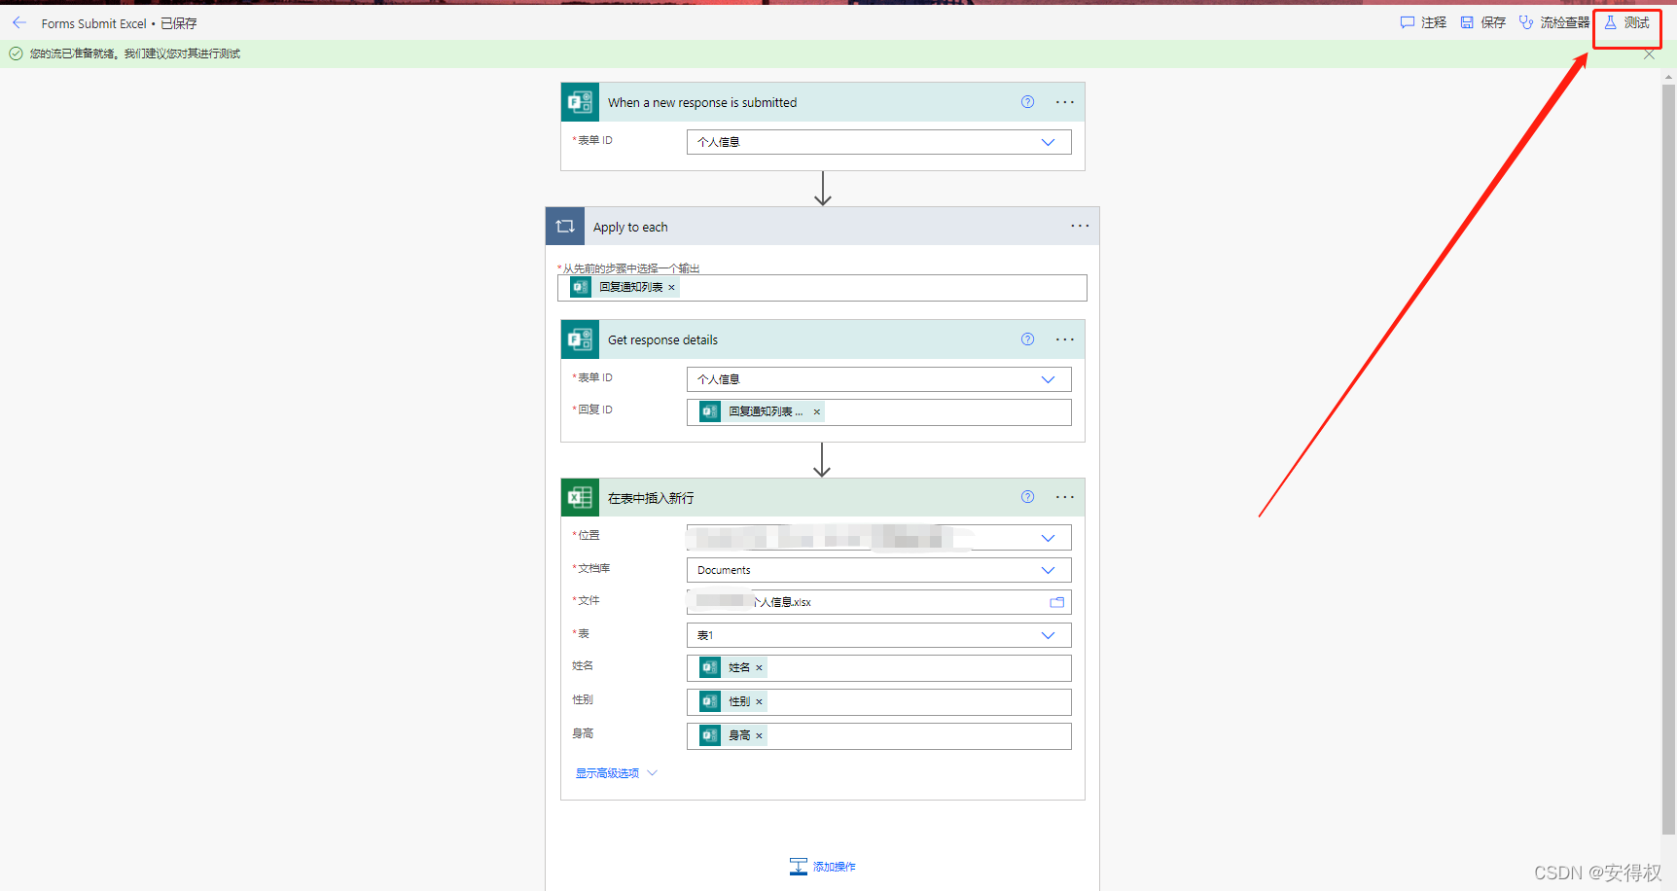Click the 在表中插入新行 card title

pyautogui.click(x=651, y=498)
